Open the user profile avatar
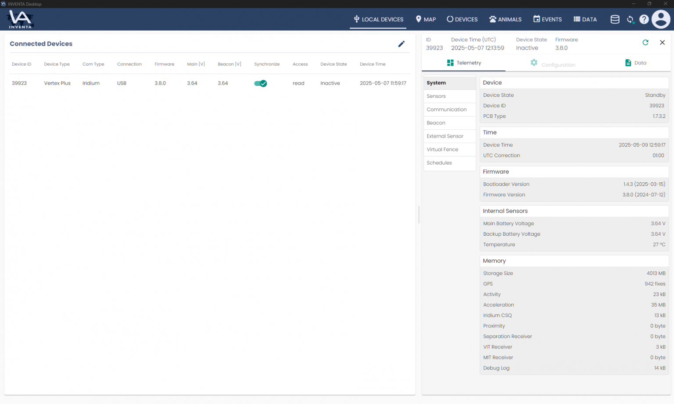The width and height of the screenshot is (674, 404). click(661, 19)
